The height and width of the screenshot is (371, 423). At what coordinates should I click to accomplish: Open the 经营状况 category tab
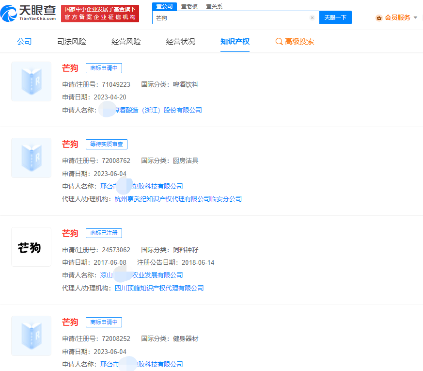coord(180,42)
